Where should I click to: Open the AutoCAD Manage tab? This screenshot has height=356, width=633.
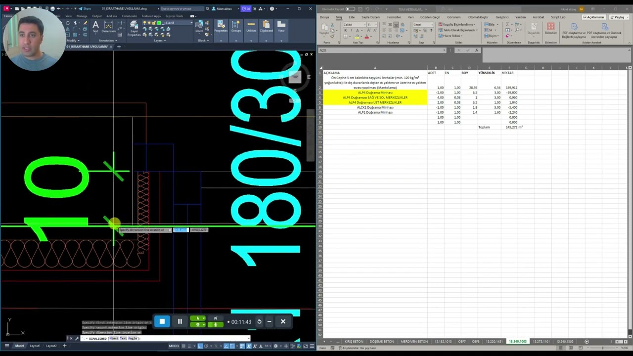pos(82,16)
